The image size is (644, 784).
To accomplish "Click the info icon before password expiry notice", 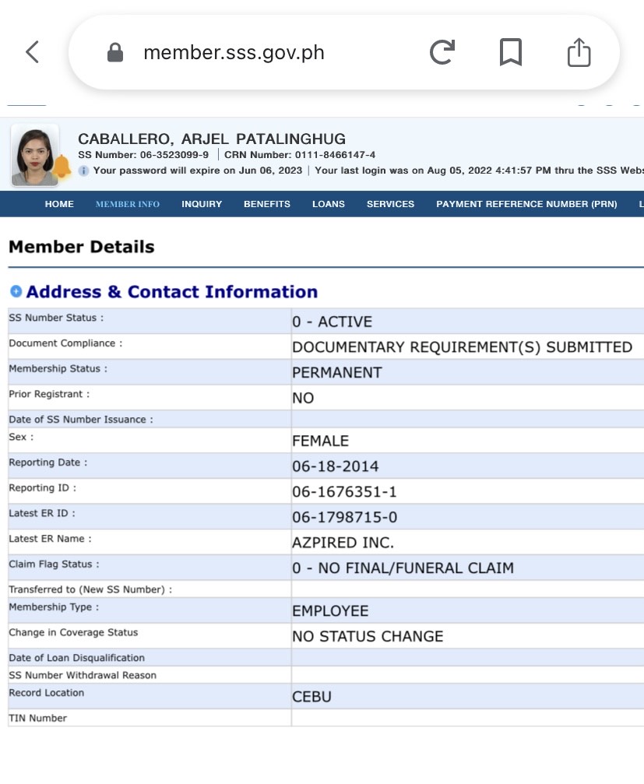I will (x=83, y=171).
